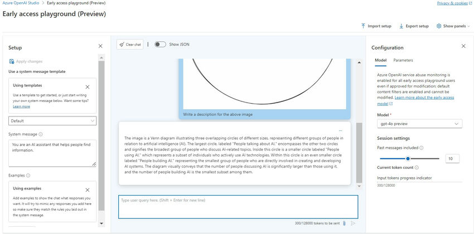Click the 'Write a description for the above image' text

tap(217, 115)
